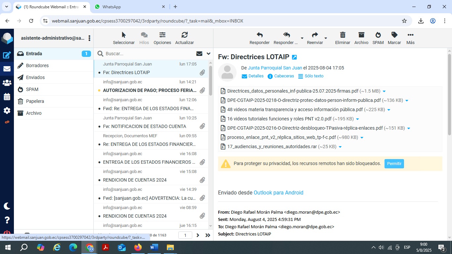Toggle dark mode moon icon
Image resolution: width=452 pixels, height=254 pixels.
(7, 206)
